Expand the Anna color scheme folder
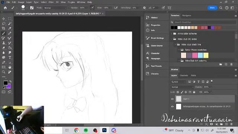The image size is (238, 134). 172,33
